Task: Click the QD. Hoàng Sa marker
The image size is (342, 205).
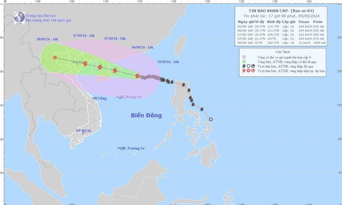Action: 118,97
